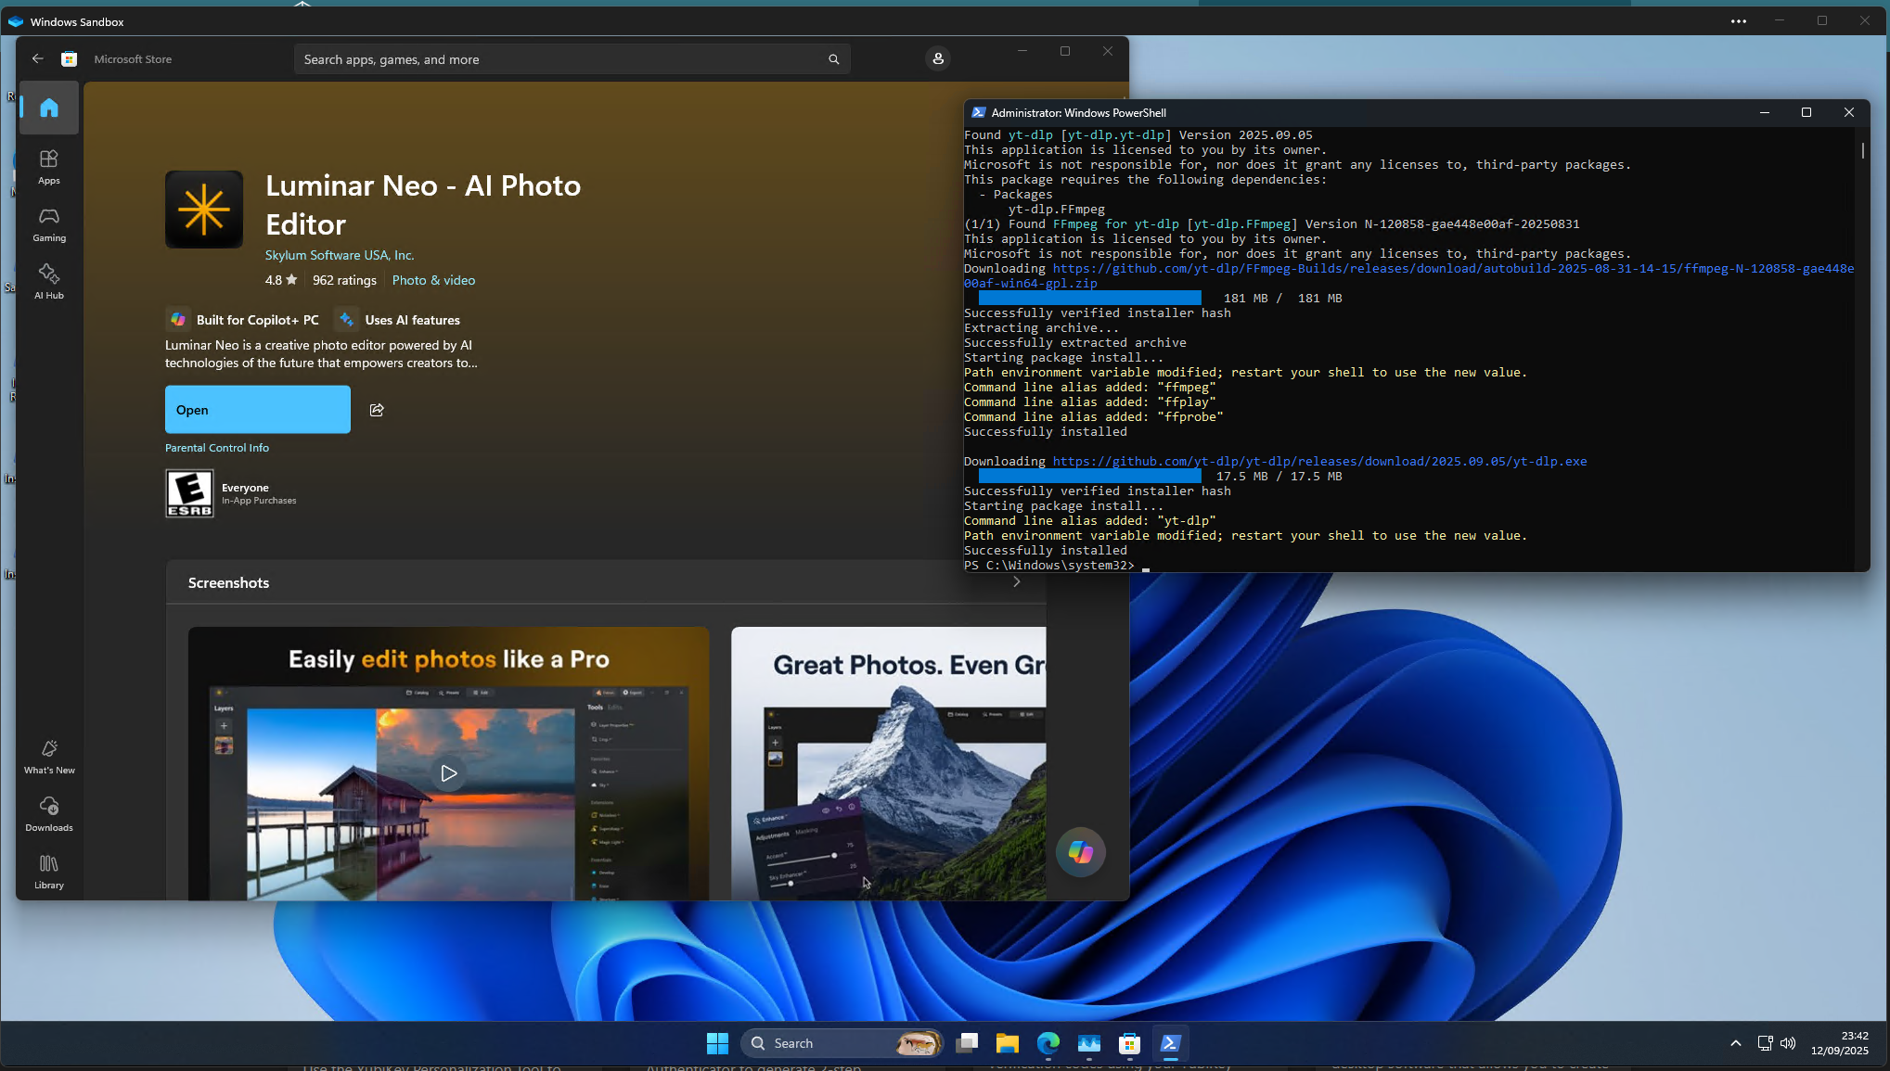This screenshot has width=1890, height=1071.
Task: Click the Microsoft Store logo icon in title bar
Action: click(x=69, y=59)
